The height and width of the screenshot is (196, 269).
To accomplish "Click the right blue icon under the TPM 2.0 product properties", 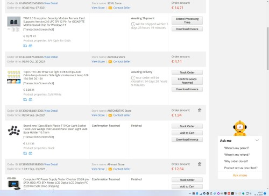I will point(31,46).
